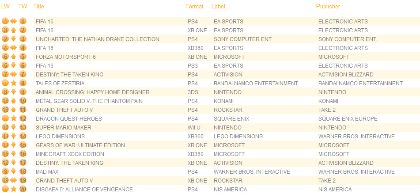Click the this-week rank 20 badge
Screen dimensions: 420x194
pyautogui.click(x=23, y=190)
